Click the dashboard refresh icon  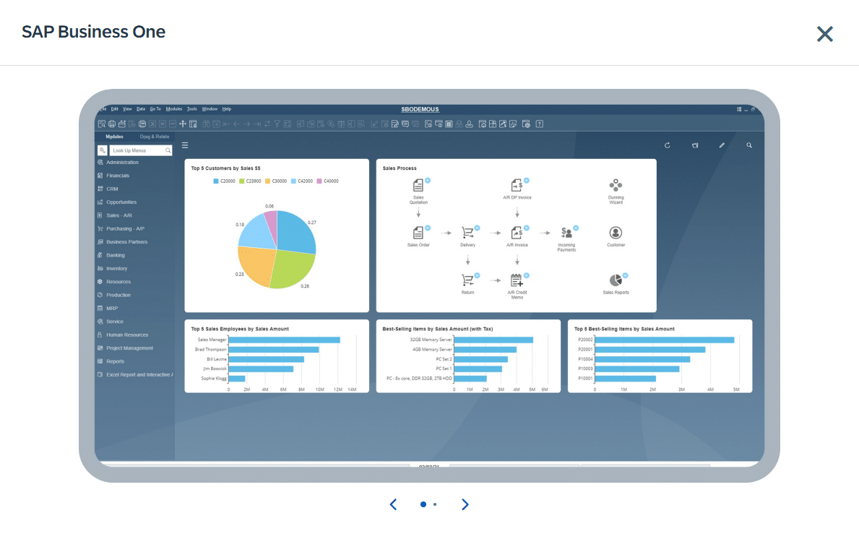pos(668,145)
